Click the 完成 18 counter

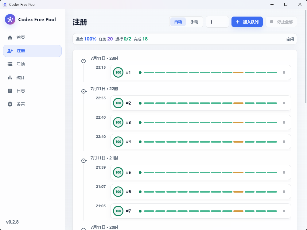141,39
